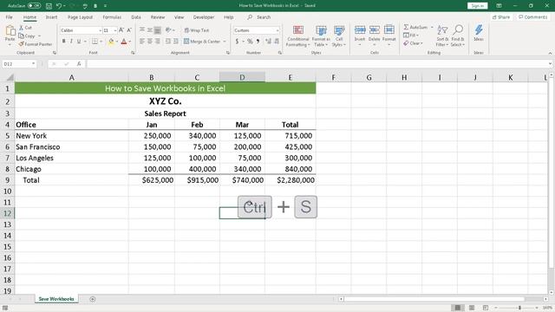The height and width of the screenshot is (312, 555).
Task: Open the Comments pane
Action: click(532, 17)
